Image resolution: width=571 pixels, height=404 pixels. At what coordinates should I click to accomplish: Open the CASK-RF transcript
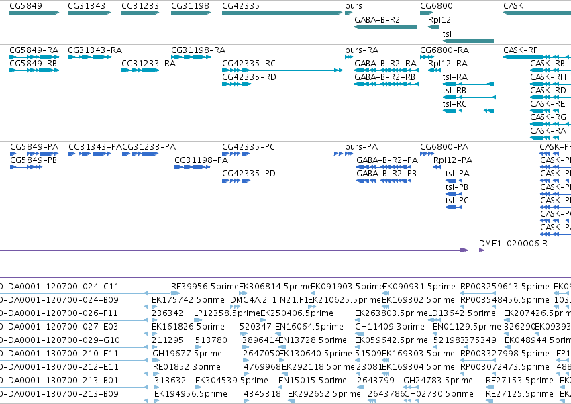[x=520, y=50]
